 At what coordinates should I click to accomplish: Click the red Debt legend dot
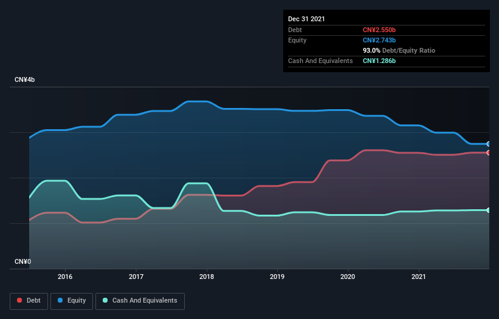[19, 300]
